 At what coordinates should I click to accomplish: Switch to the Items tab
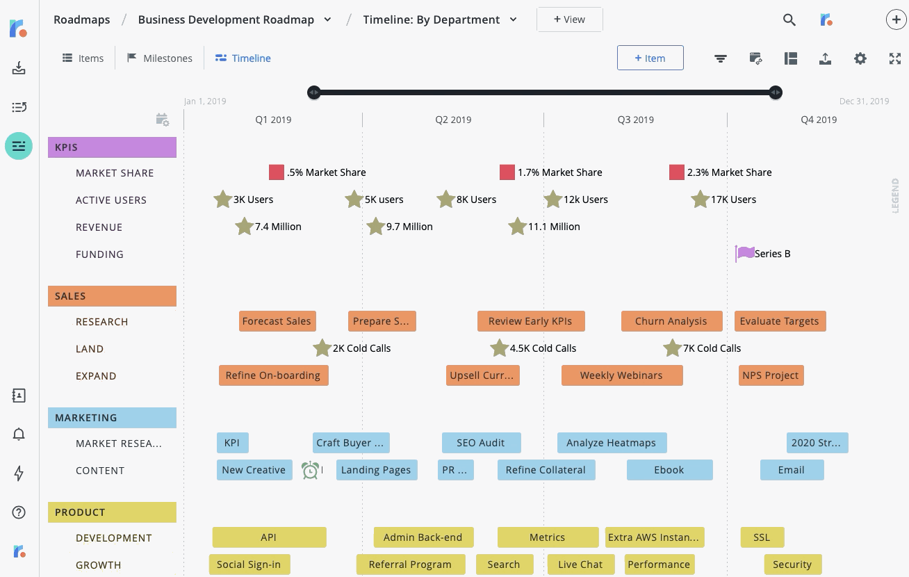(x=83, y=58)
